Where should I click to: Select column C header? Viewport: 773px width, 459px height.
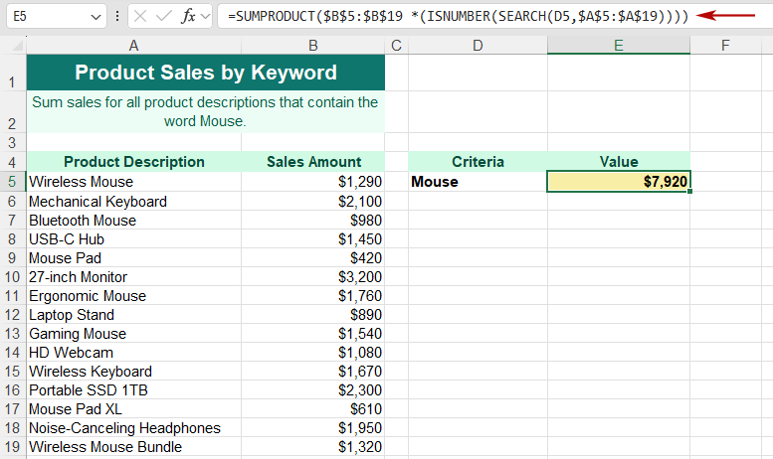[396, 46]
